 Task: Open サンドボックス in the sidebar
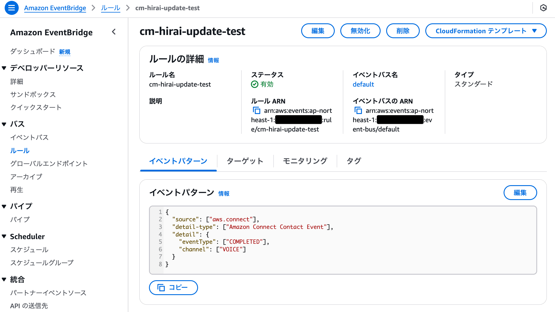click(x=33, y=94)
